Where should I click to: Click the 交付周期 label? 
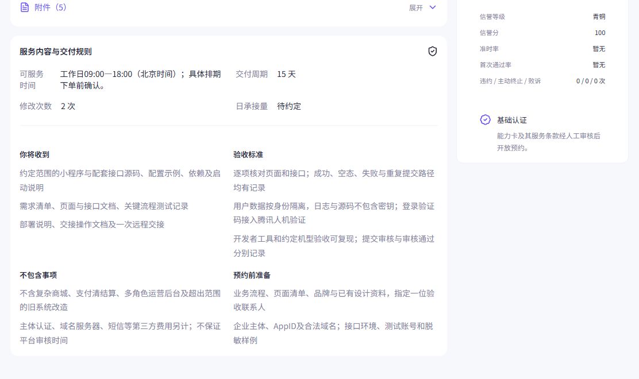[x=252, y=74]
